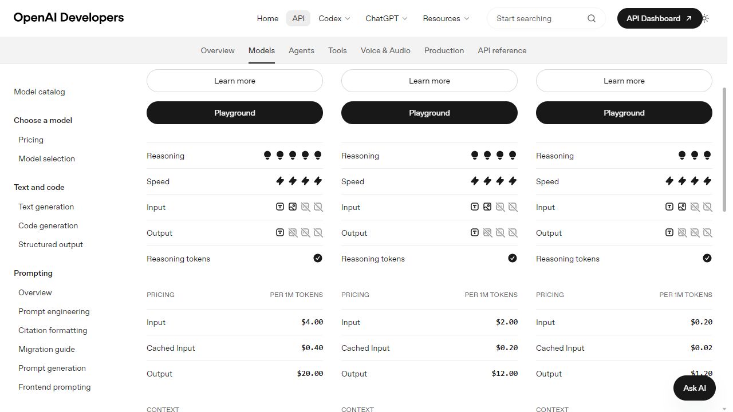Image resolution: width=733 pixels, height=412 pixels.
Task: Open Model catalog in the sidebar
Action: (40, 92)
